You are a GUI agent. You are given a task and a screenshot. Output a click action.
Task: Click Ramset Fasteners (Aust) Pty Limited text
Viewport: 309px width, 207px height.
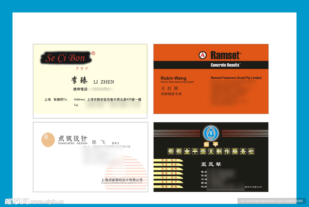[x=236, y=78]
